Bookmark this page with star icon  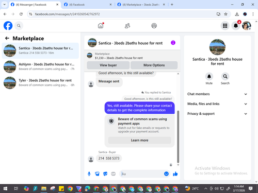point(225,14)
